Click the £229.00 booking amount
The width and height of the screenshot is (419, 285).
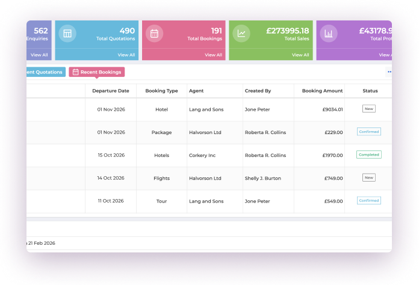coord(334,132)
